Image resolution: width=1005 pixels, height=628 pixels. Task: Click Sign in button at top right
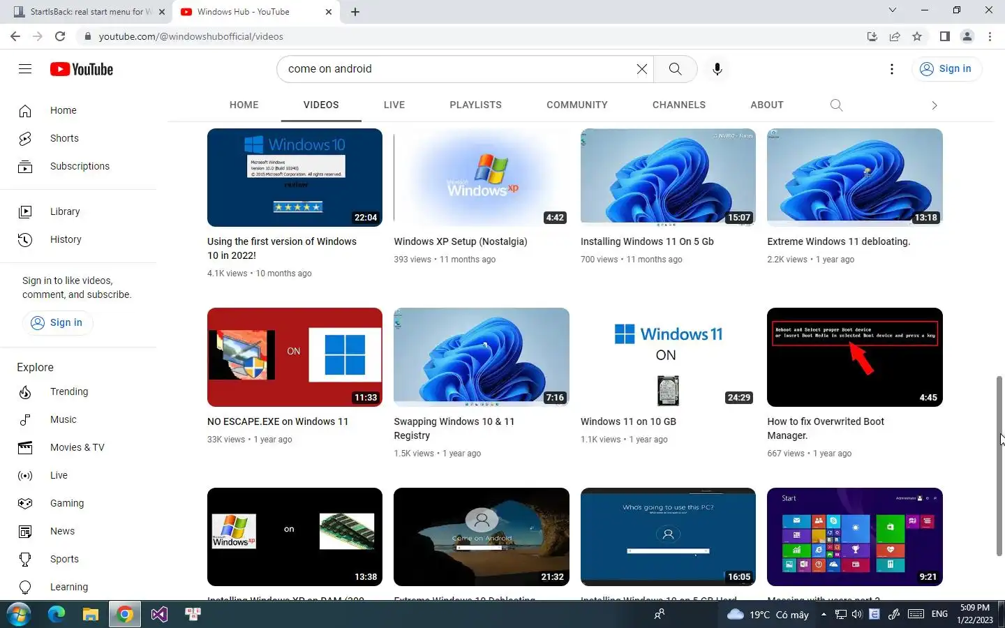click(946, 68)
